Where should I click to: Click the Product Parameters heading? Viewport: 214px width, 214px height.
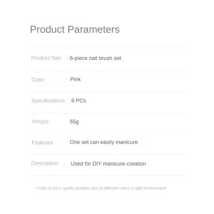coord(75,29)
